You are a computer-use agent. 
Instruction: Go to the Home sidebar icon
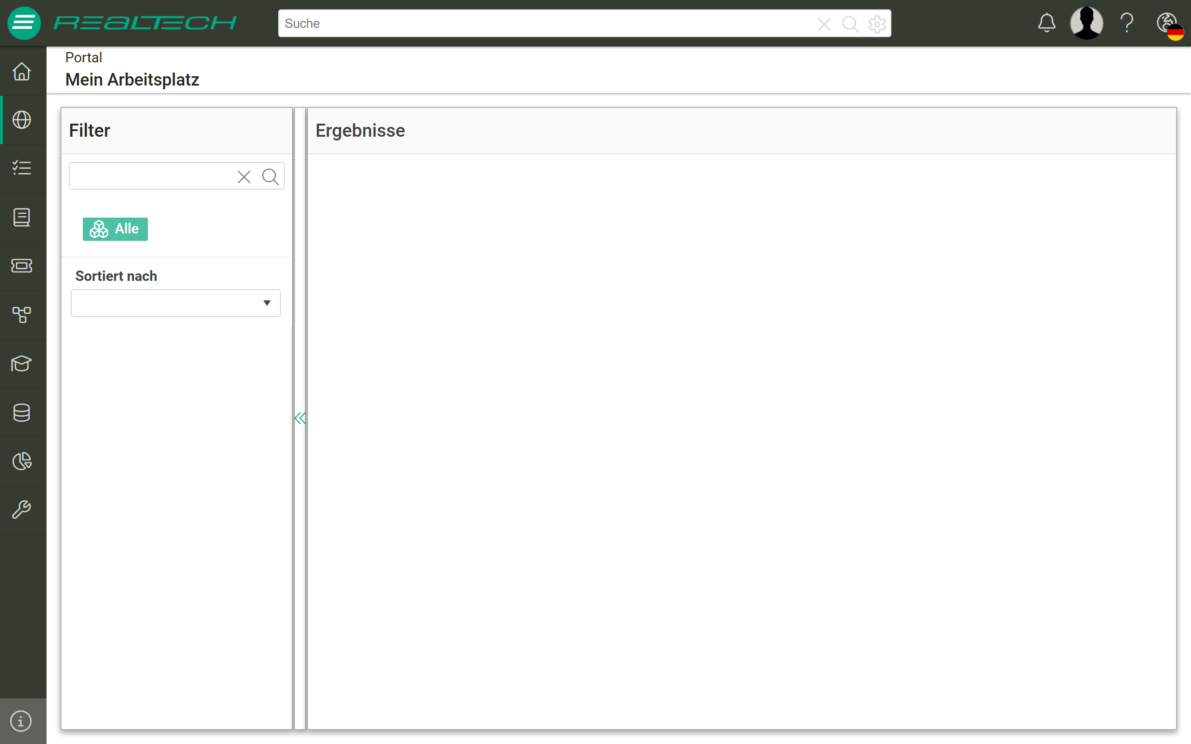point(22,71)
